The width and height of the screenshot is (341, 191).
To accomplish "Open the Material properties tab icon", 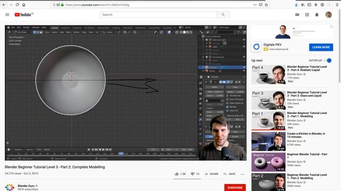I will (x=200, y=143).
